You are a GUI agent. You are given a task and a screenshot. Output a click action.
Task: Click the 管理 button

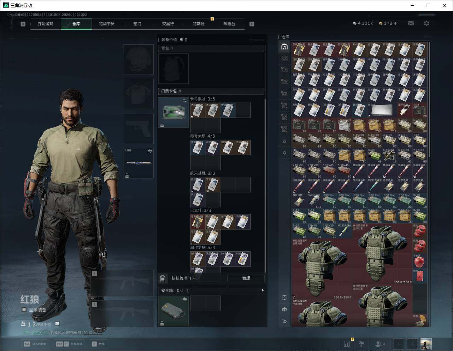[246, 278]
